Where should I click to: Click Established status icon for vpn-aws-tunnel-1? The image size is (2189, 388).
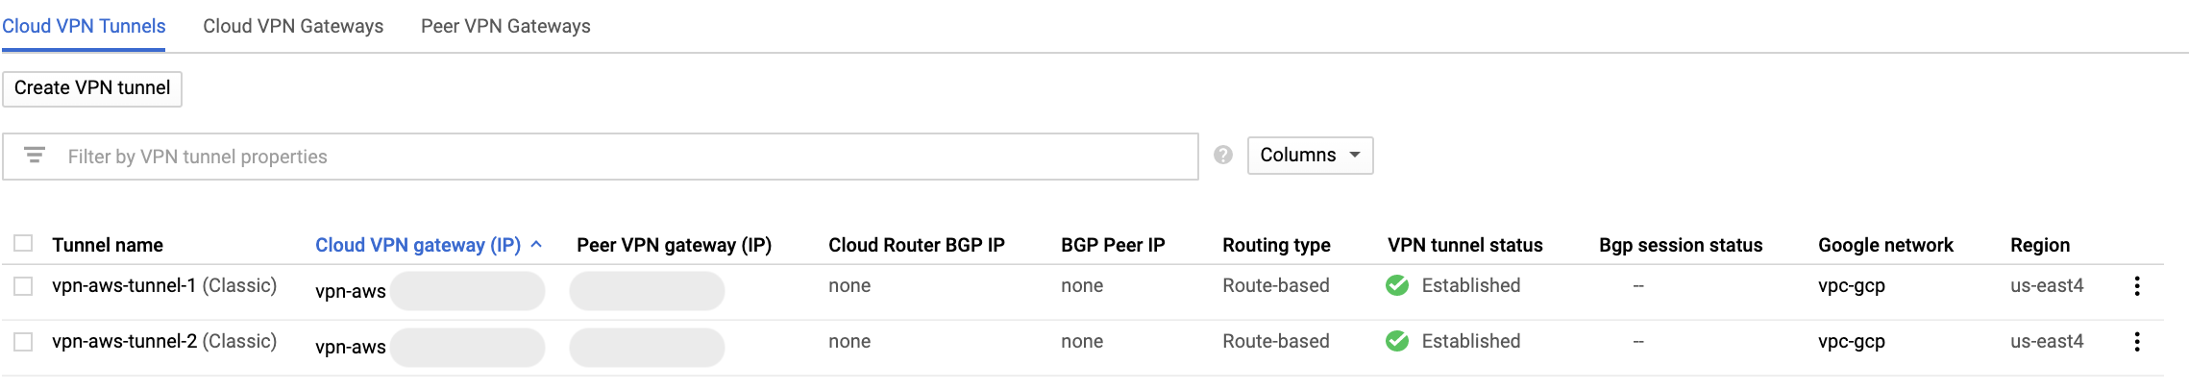[x=1397, y=286]
